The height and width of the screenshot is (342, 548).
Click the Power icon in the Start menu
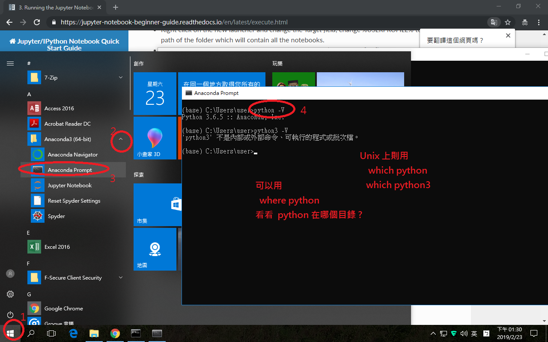[x=10, y=315]
